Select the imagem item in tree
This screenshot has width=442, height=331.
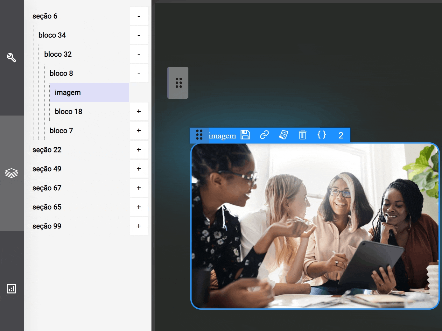click(x=68, y=93)
